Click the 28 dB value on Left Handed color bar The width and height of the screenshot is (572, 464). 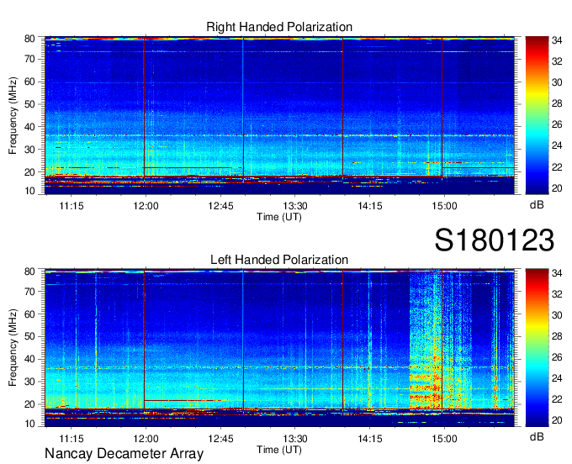[x=557, y=336]
